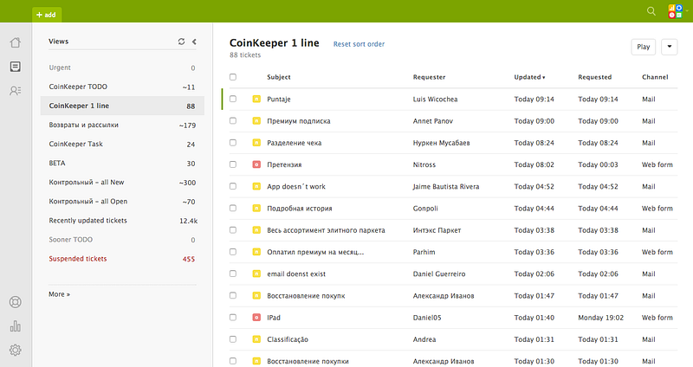
Task: Click the search magnifier icon
Action: [651, 11]
